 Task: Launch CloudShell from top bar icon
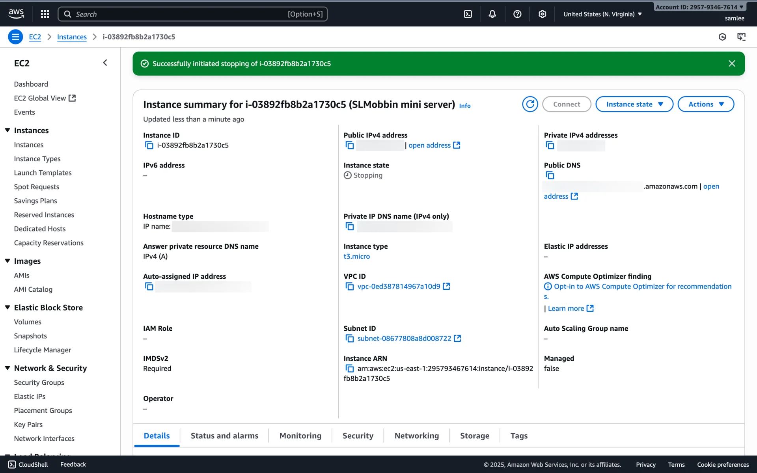coord(468,14)
